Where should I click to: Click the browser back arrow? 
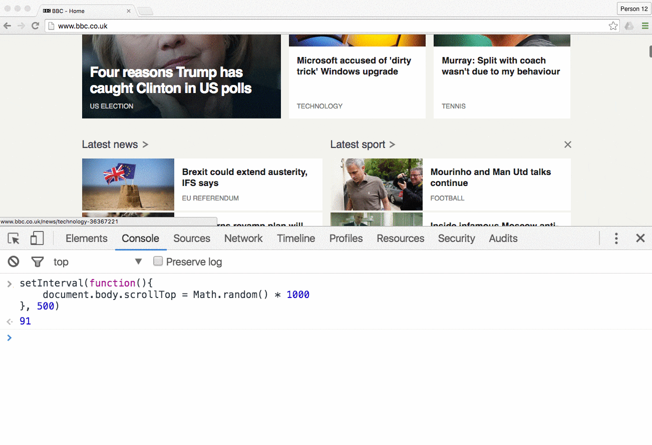click(8, 26)
